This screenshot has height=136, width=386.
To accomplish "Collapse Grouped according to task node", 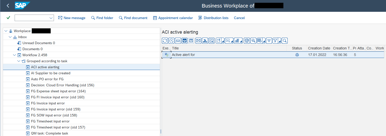I will point(19,61).
